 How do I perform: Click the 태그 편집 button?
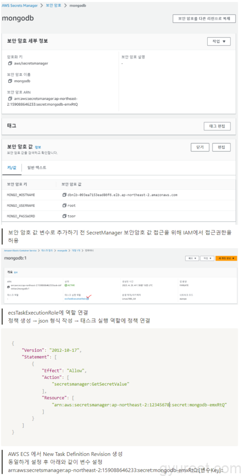click(217, 126)
